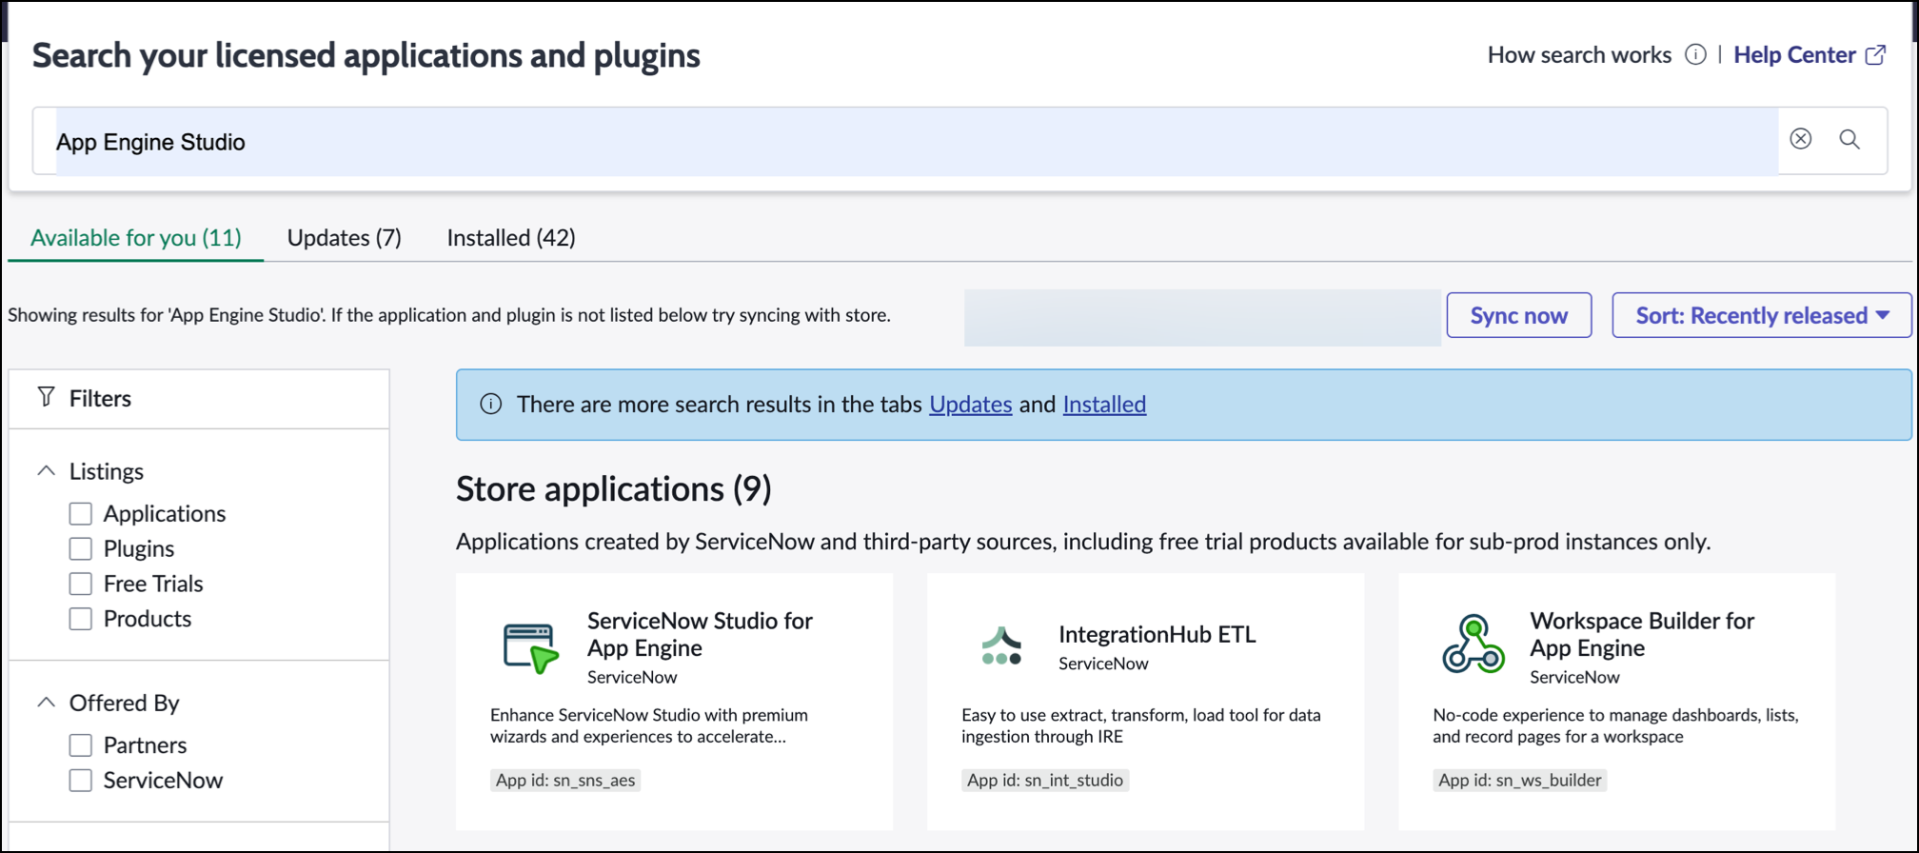Collapse the Listings filter section

(46, 471)
